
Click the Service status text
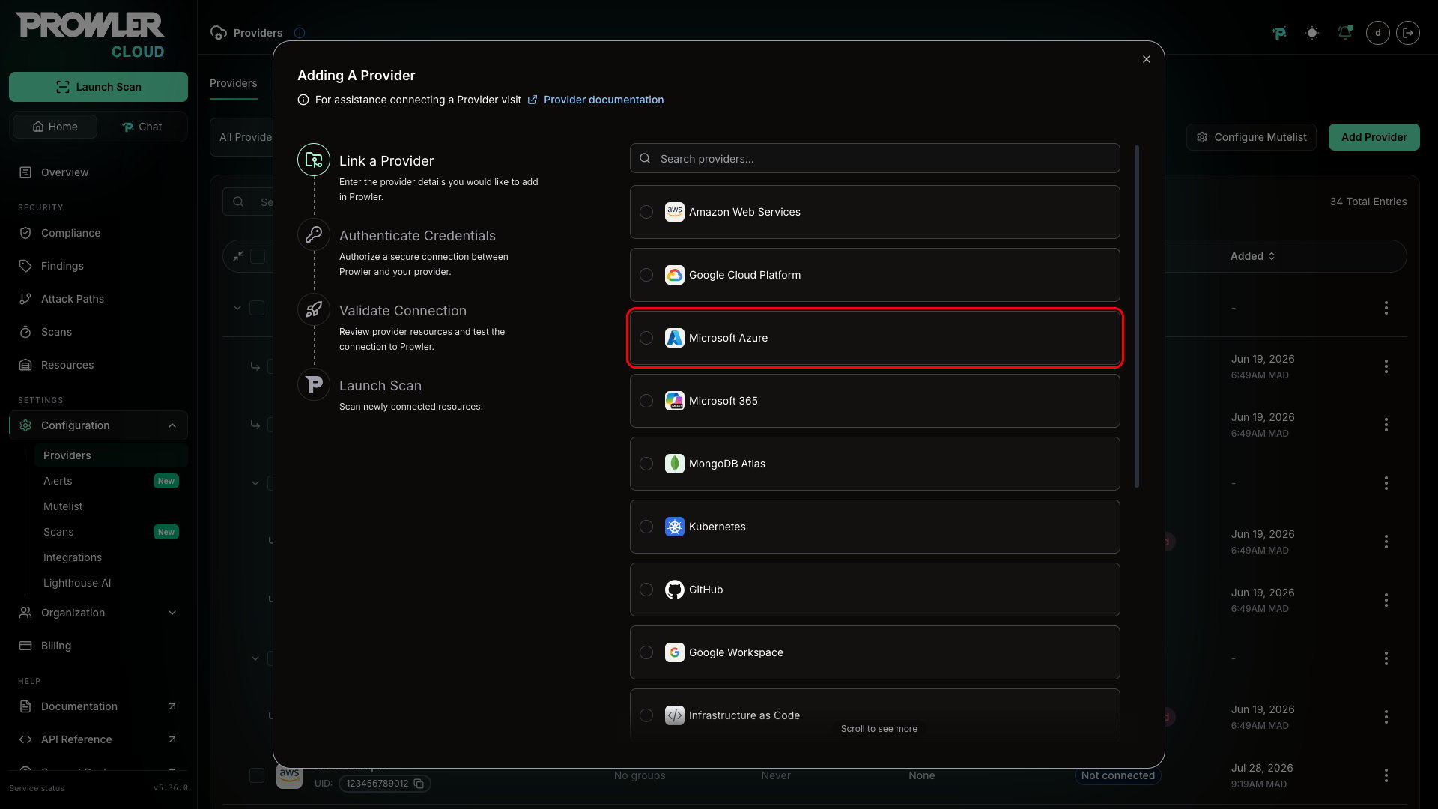[x=37, y=788]
